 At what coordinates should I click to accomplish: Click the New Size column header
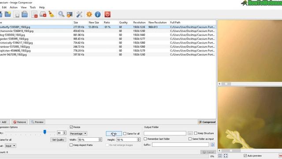click(x=94, y=23)
